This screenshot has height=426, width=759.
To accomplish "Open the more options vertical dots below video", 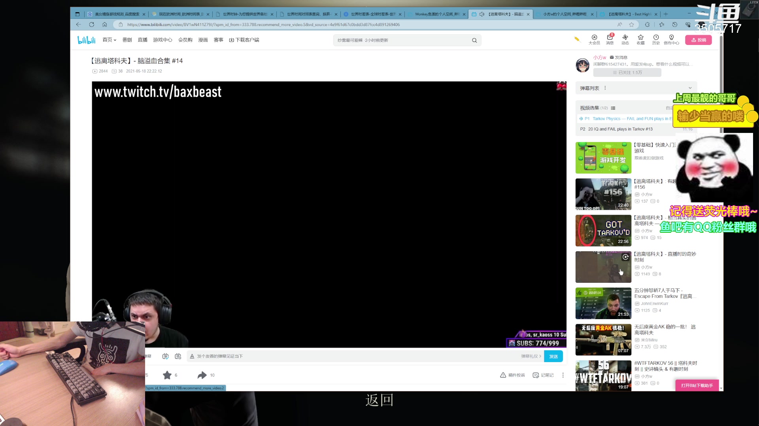I will pyautogui.click(x=563, y=375).
